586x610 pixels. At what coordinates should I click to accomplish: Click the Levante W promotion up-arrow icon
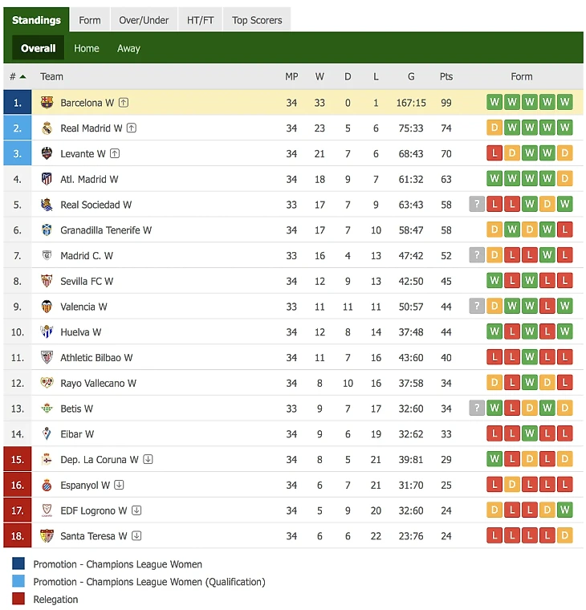[115, 153]
